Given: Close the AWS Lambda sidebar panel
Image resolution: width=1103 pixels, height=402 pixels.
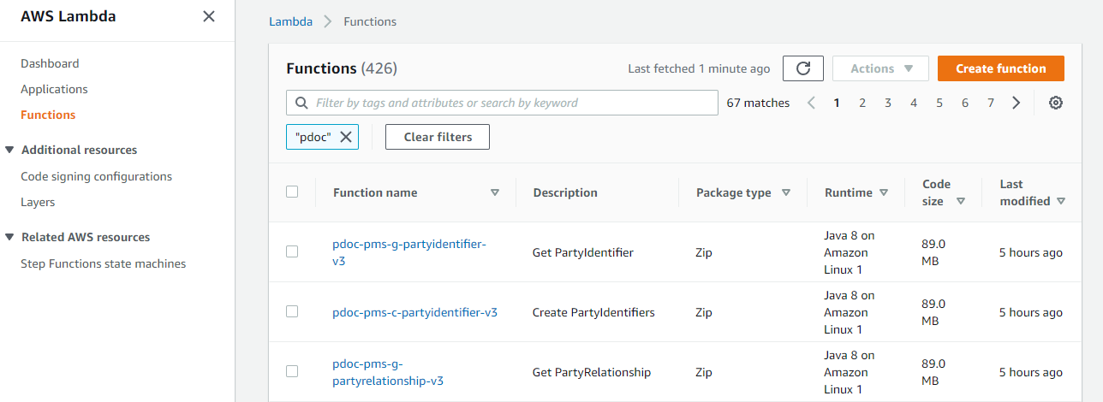Looking at the screenshot, I should coord(208,16).
